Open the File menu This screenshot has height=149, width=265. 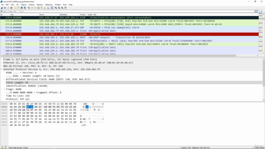(2, 5)
